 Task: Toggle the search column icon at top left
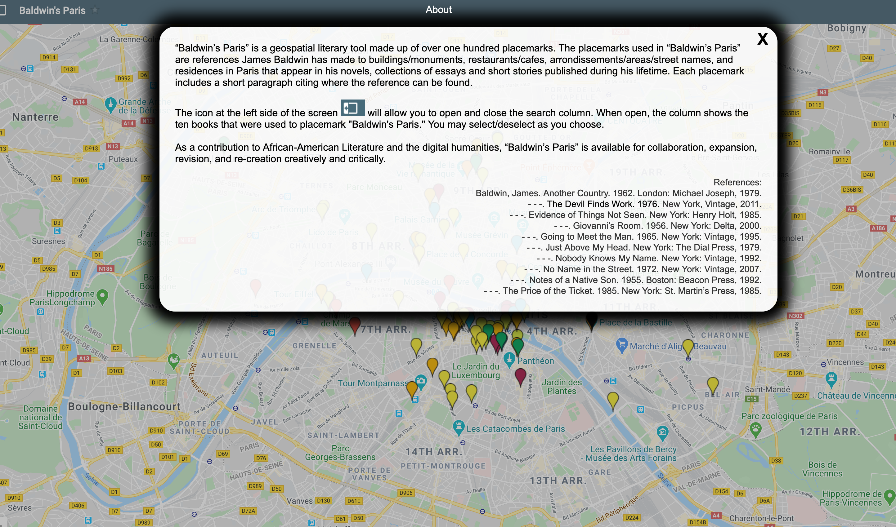coord(3,10)
